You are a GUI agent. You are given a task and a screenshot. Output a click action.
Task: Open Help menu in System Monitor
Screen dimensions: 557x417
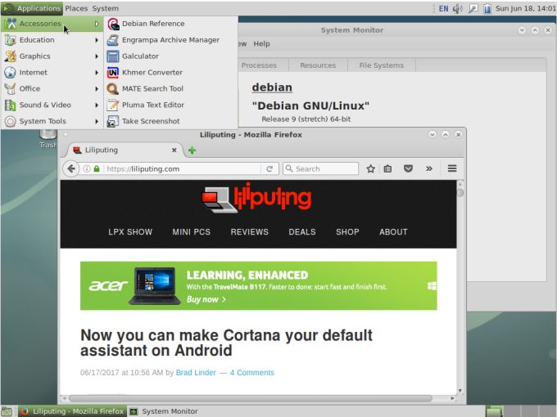pos(261,43)
